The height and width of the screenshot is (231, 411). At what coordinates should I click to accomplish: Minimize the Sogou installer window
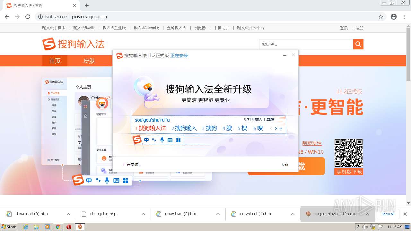[284, 56]
